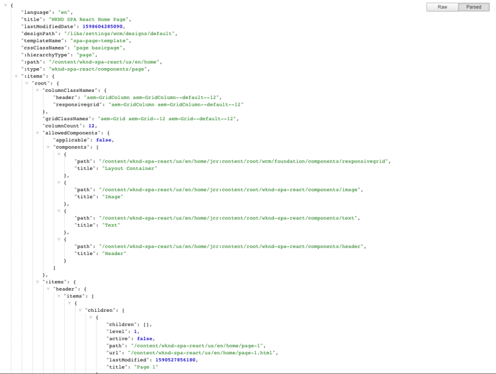The width and height of the screenshot is (496, 374).
Task: Select the "applicable" false value
Action: pos(104,140)
